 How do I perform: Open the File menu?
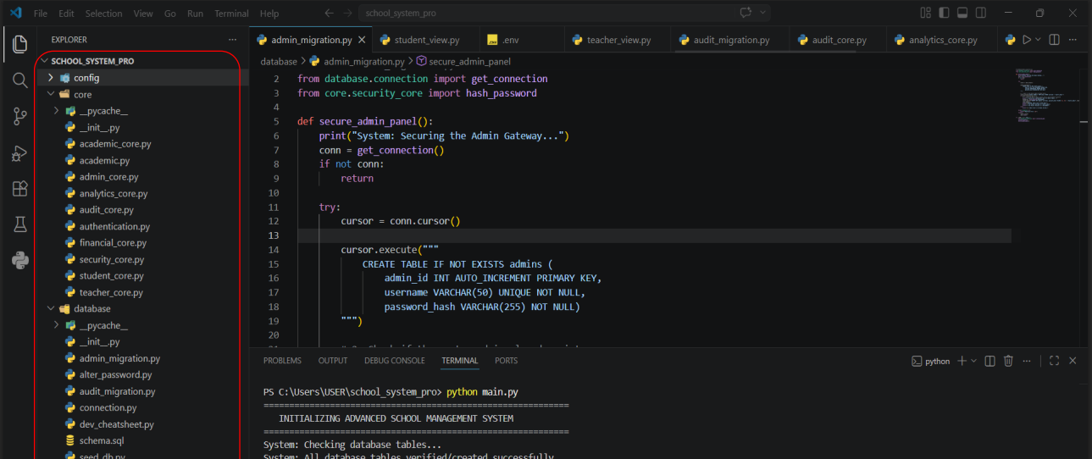tap(41, 14)
